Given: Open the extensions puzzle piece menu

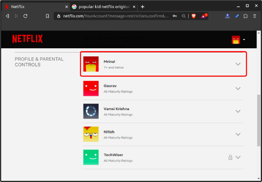Looking at the screenshot, I should [x=245, y=16].
